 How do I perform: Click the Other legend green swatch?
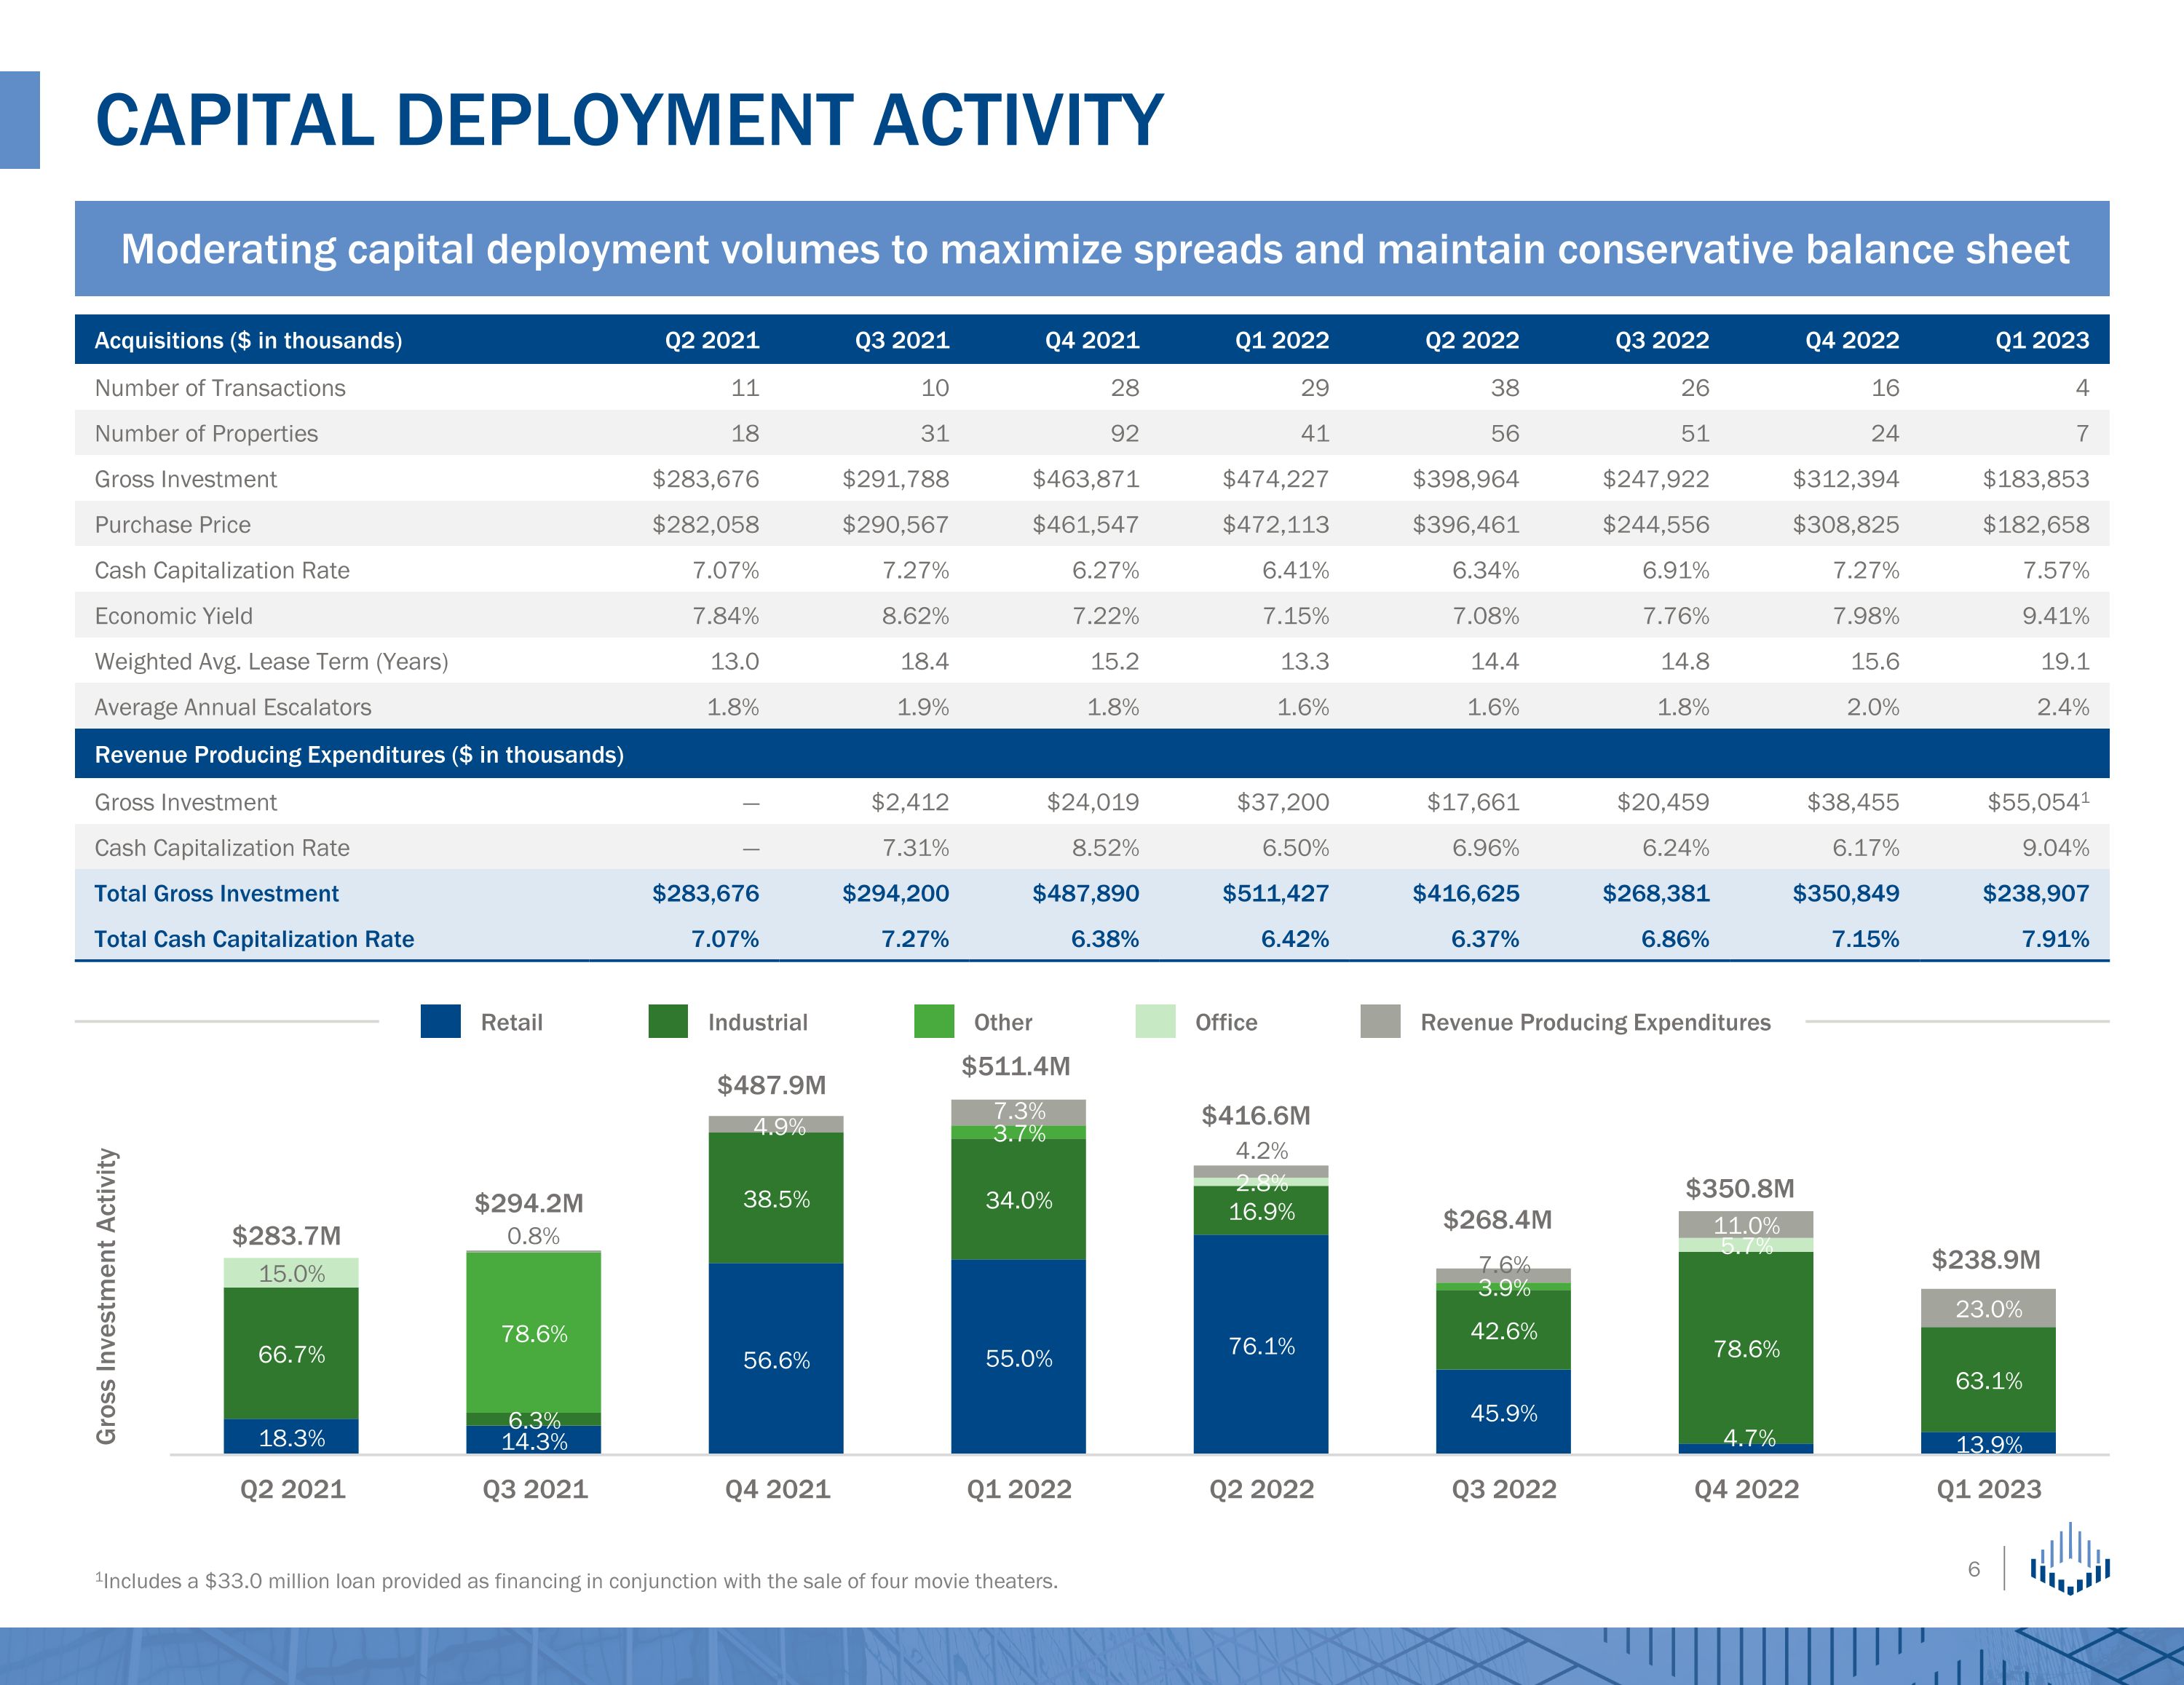point(934,1021)
